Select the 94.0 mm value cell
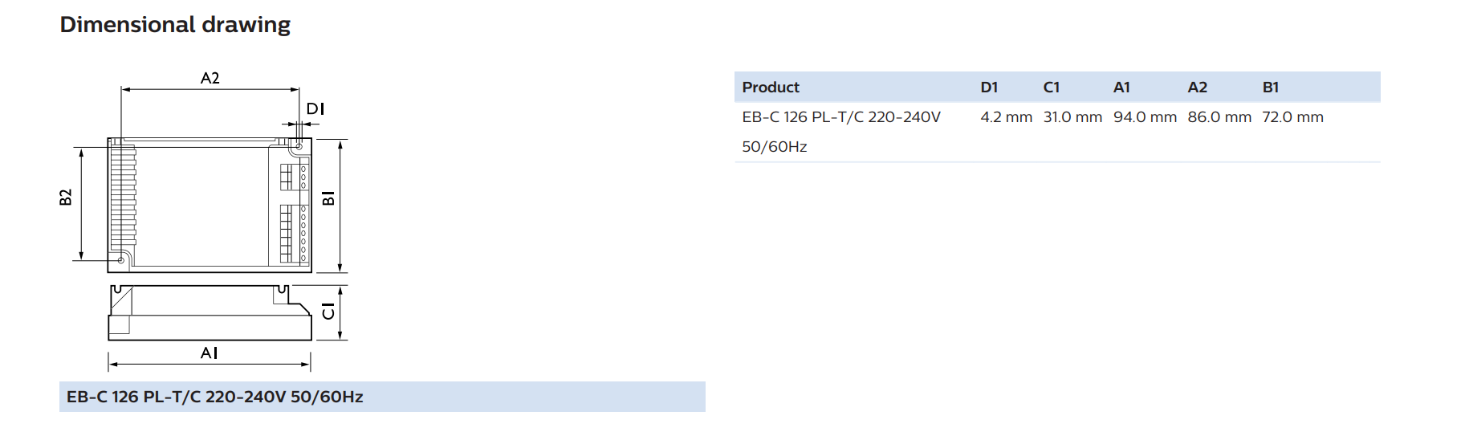Image resolution: width=1465 pixels, height=428 pixels. pos(1145,117)
